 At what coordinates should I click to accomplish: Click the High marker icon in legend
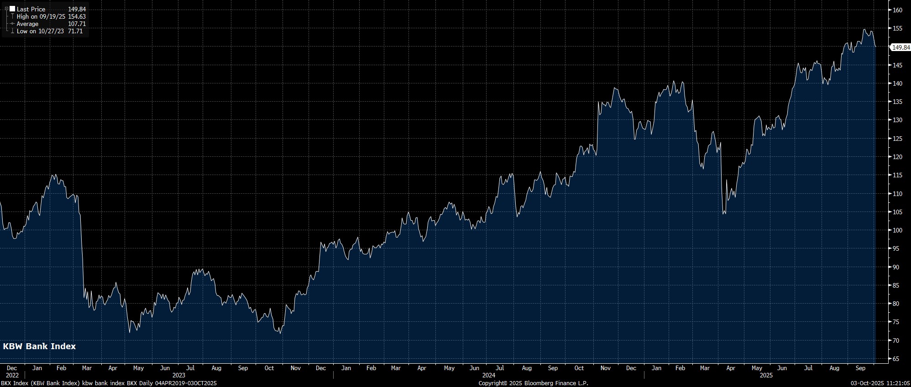pyautogui.click(x=12, y=16)
